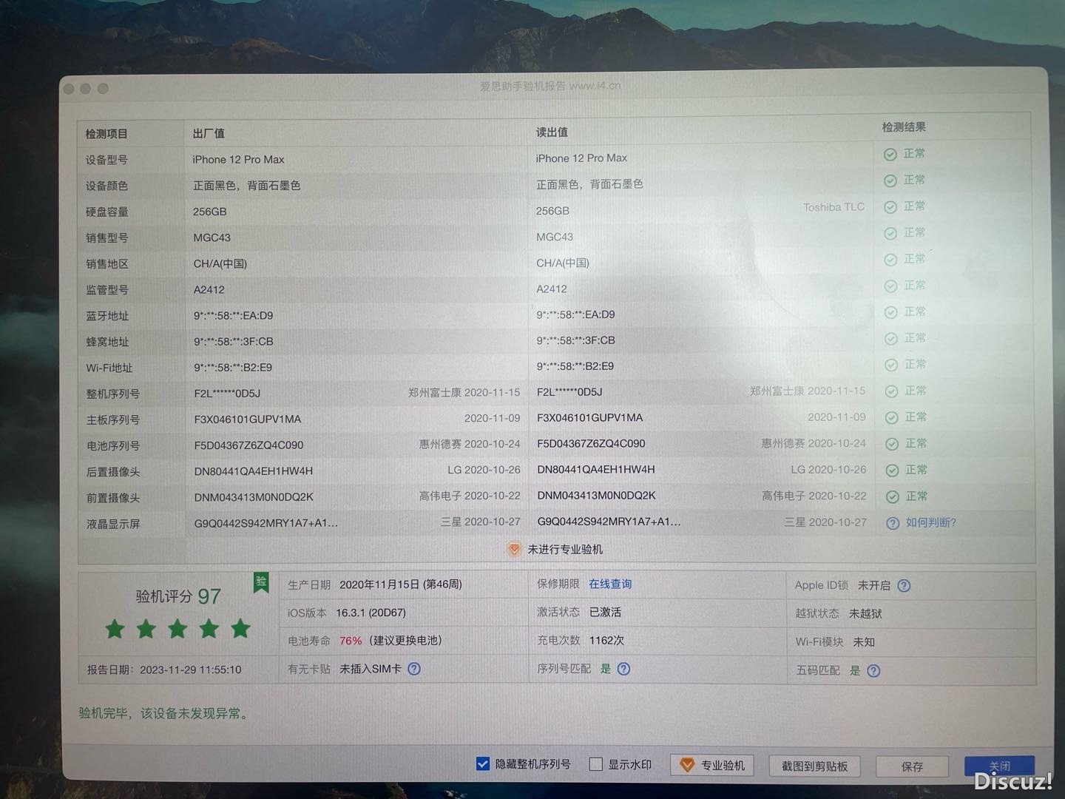Click the iOS version 16.3.1 (20D67)
The height and width of the screenshot is (799, 1065).
(371, 613)
